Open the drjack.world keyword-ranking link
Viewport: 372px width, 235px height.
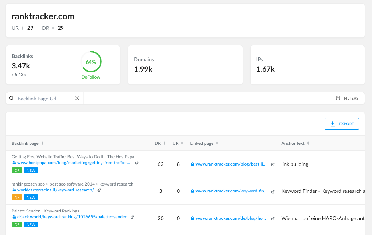72,217
